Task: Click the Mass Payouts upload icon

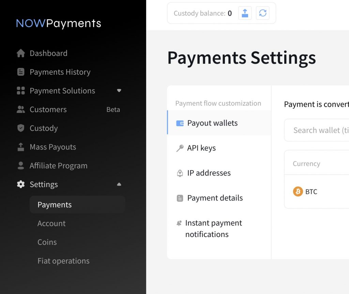Action: (21, 147)
